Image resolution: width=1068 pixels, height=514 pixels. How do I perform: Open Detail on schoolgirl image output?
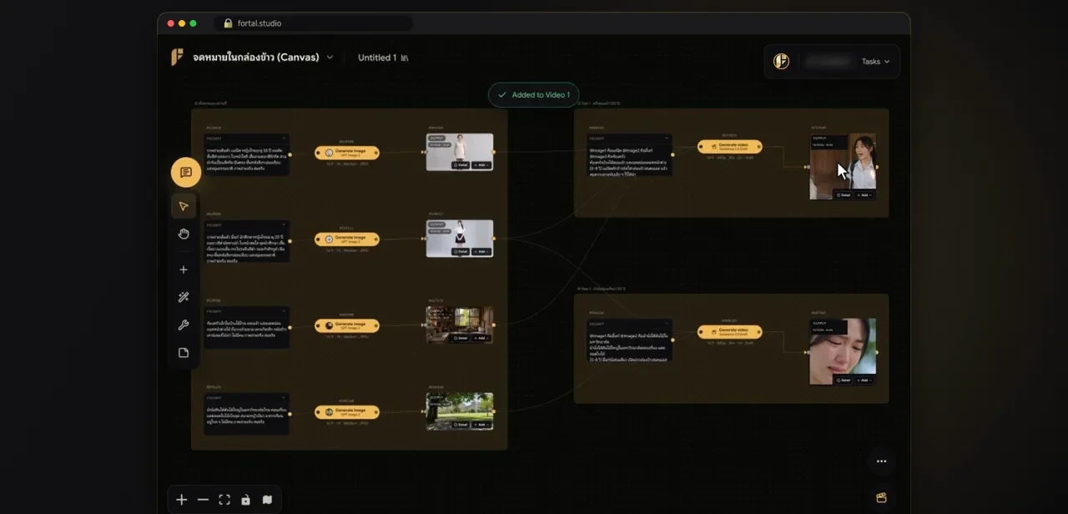461,251
